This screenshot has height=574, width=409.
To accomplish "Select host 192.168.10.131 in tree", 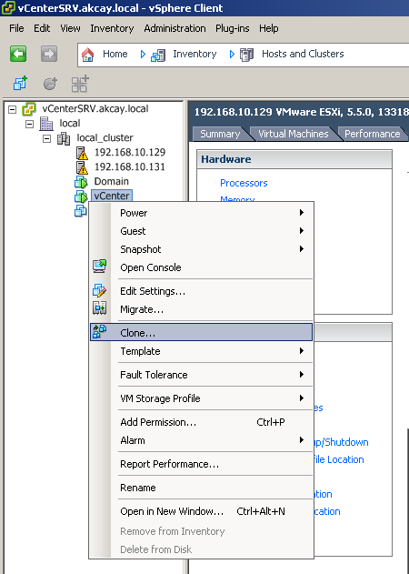I will coord(130,167).
